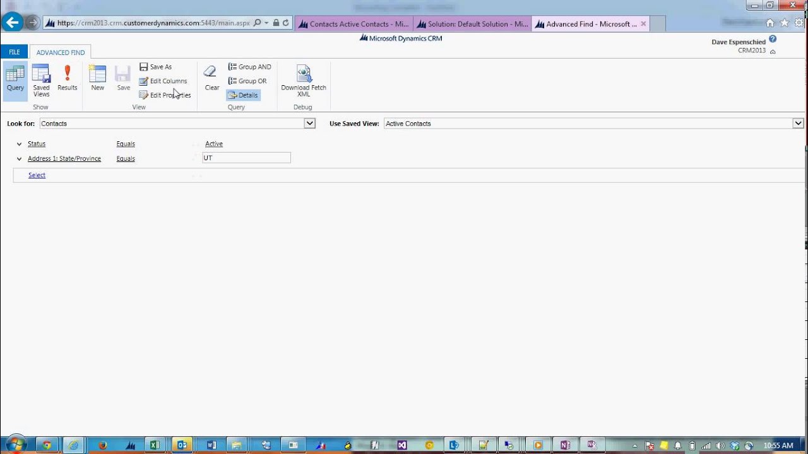Click the Status field link
The image size is (808, 454).
click(37, 144)
